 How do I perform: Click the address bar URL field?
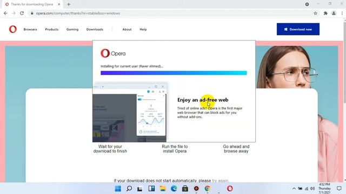(x=172, y=13)
